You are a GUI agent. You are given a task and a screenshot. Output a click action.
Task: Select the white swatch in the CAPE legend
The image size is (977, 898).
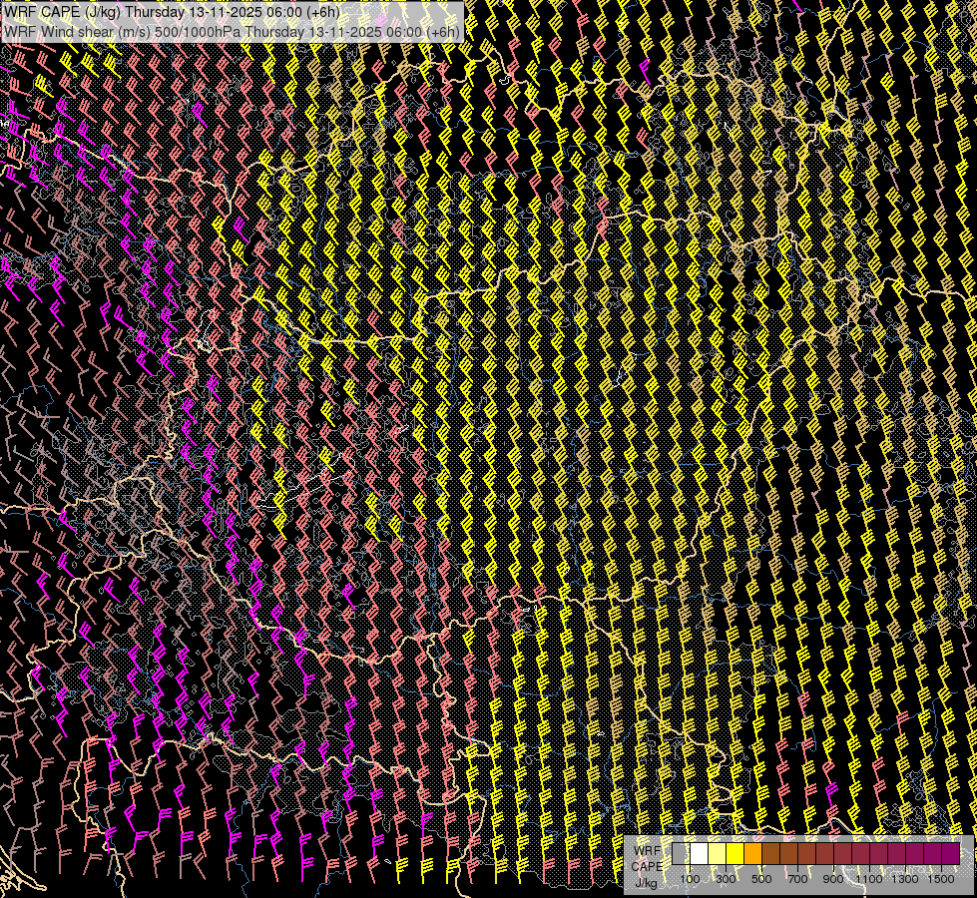click(699, 853)
